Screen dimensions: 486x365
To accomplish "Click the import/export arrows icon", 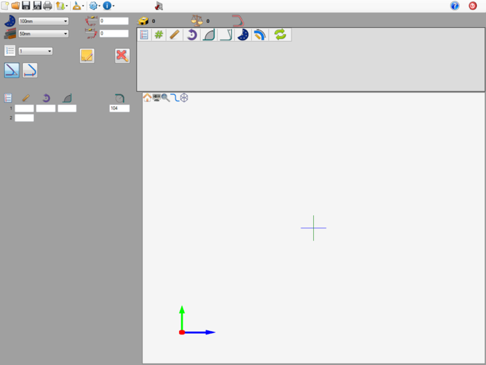I will coord(60,6).
